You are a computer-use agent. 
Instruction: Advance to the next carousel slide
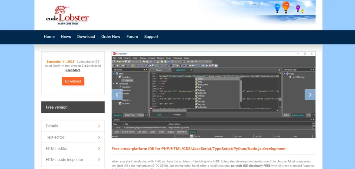point(310,95)
